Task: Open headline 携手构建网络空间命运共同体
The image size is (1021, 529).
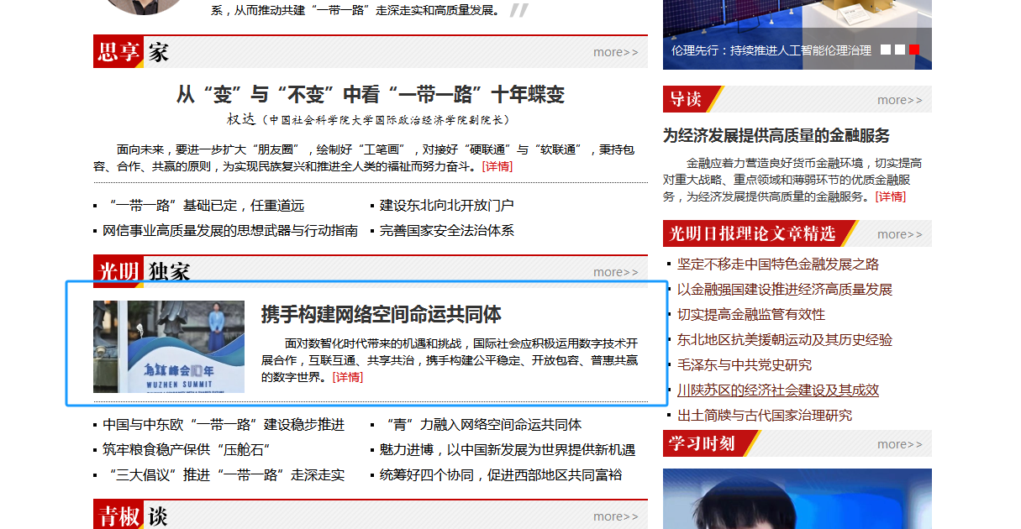Action: pos(381,315)
